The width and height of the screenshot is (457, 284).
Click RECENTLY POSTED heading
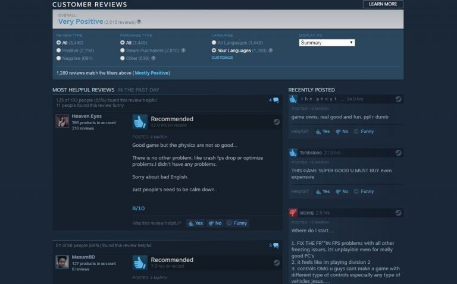pos(312,90)
